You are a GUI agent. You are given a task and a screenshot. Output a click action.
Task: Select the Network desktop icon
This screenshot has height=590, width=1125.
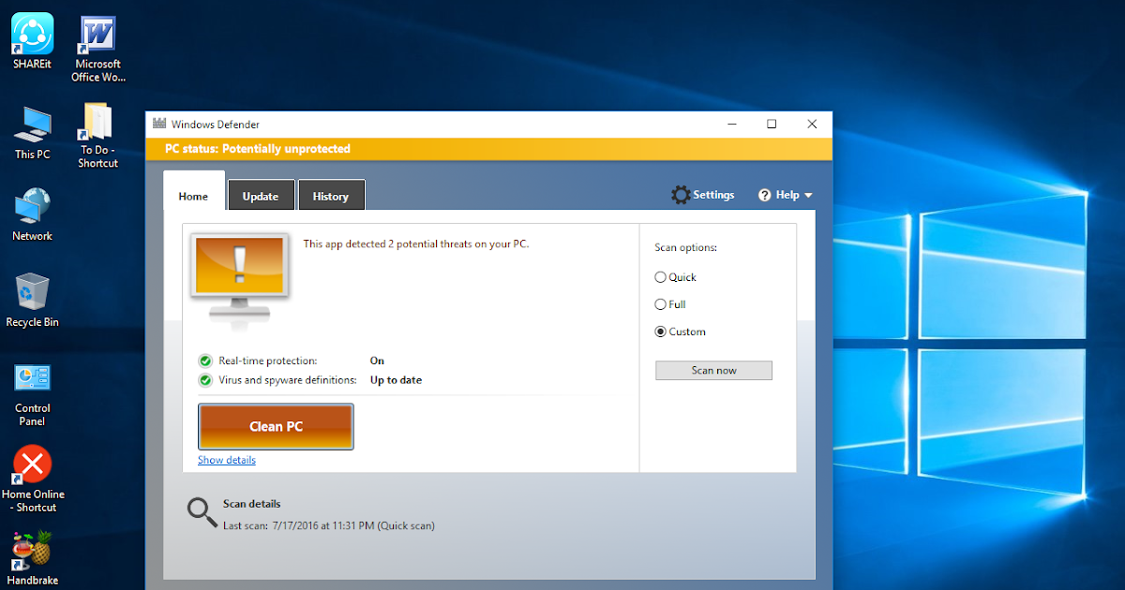(32, 214)
